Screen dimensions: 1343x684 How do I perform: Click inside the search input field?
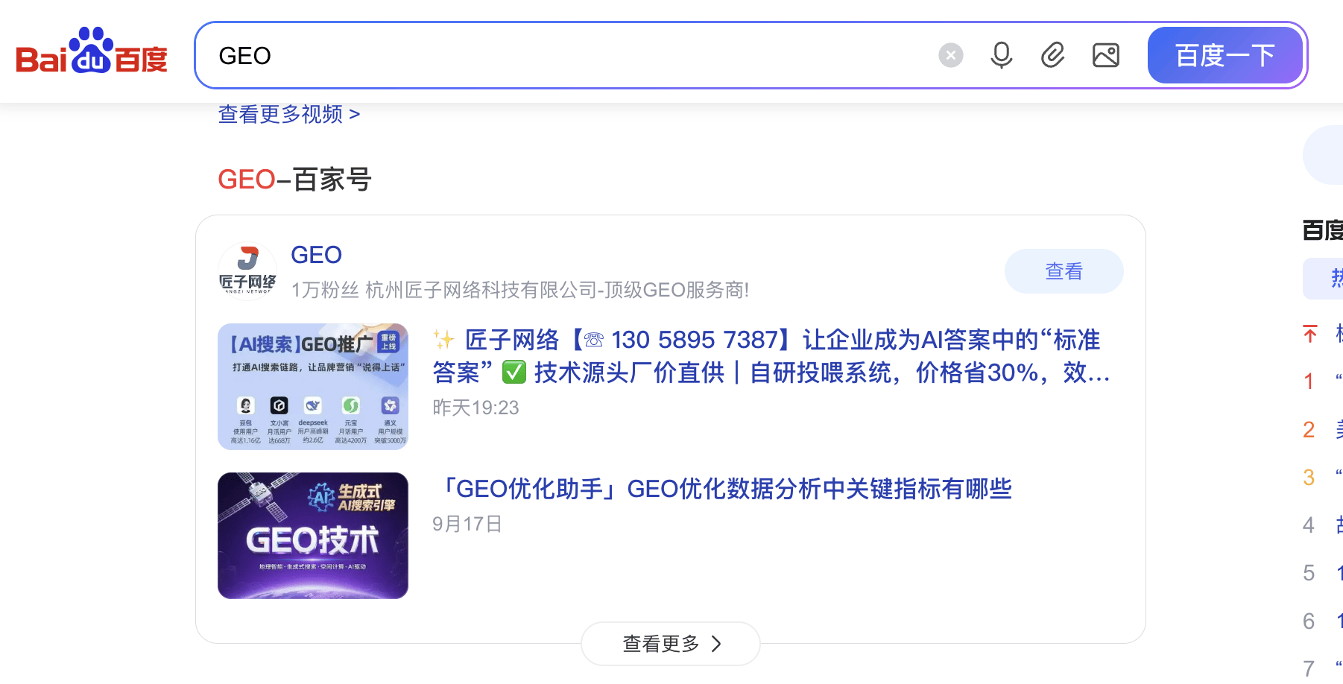coord(522,55)
